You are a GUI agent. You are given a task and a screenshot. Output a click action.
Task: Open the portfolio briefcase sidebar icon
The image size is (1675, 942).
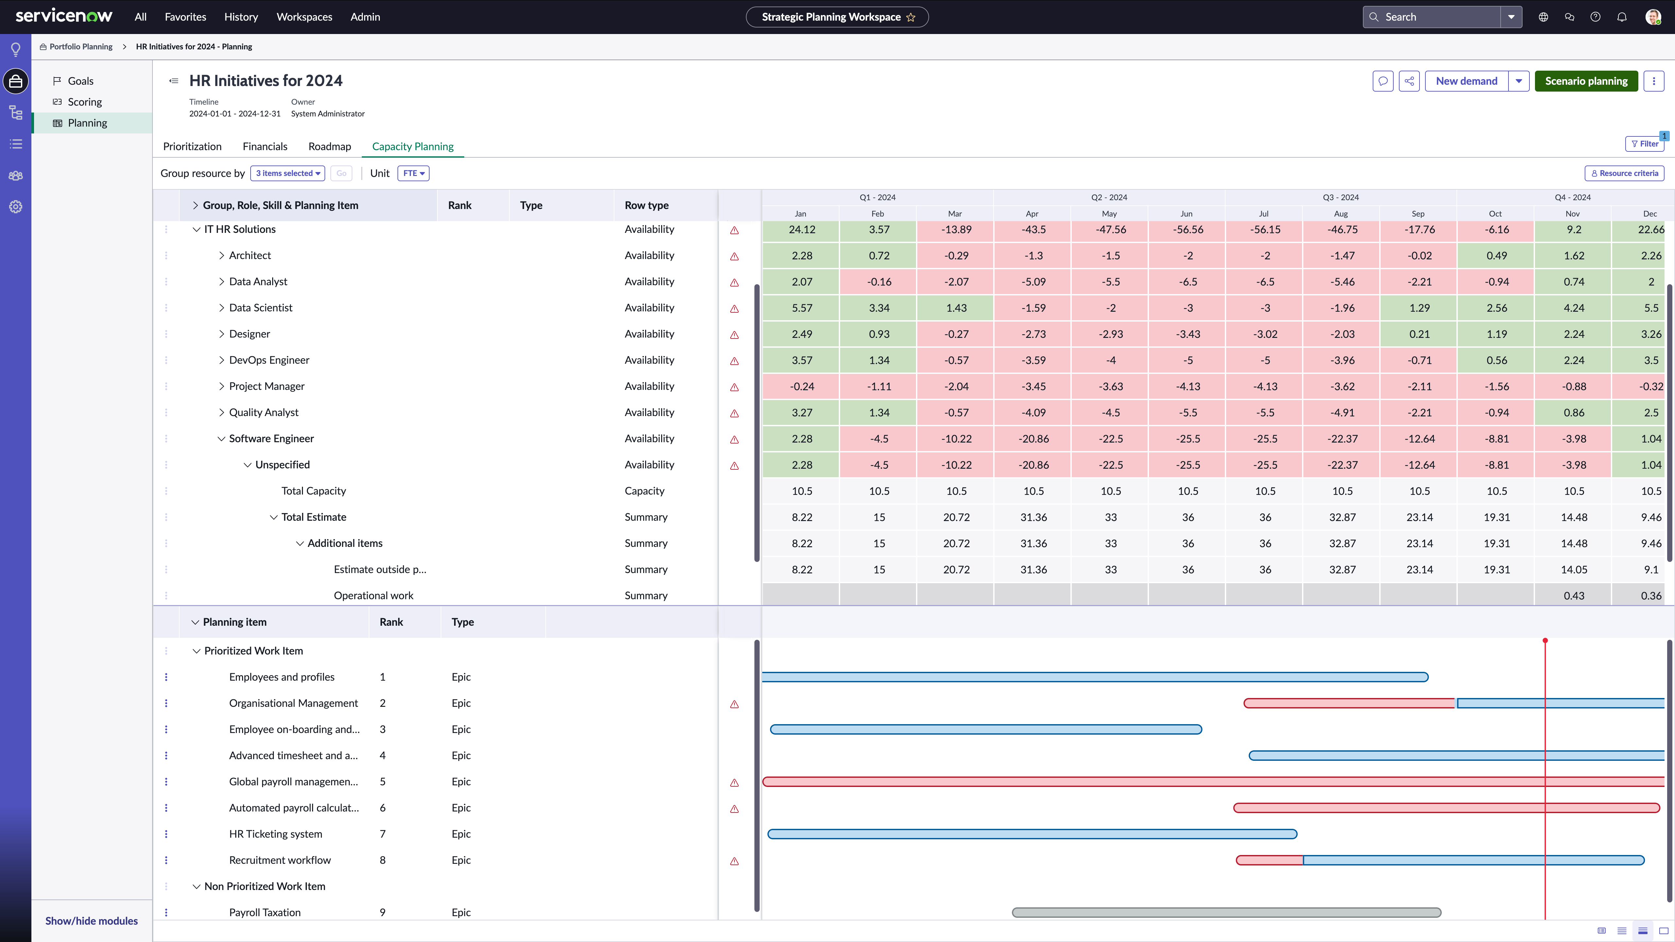pyautogui.click(x=16, y=81)
